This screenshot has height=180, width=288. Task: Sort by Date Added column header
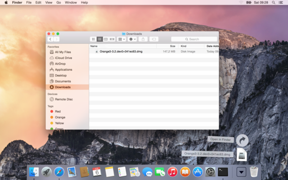point(211,46)
